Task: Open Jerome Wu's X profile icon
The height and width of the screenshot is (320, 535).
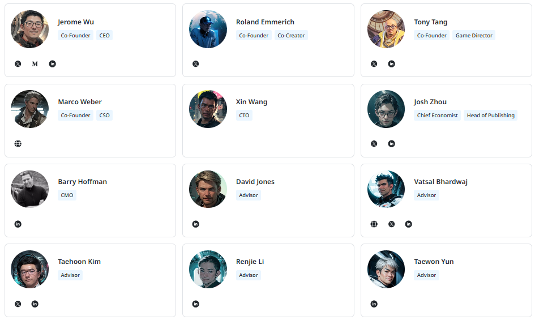Action: 18,64
